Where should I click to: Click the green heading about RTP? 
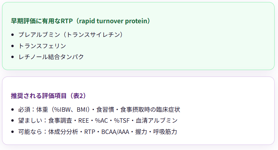(x=80, y=21)
